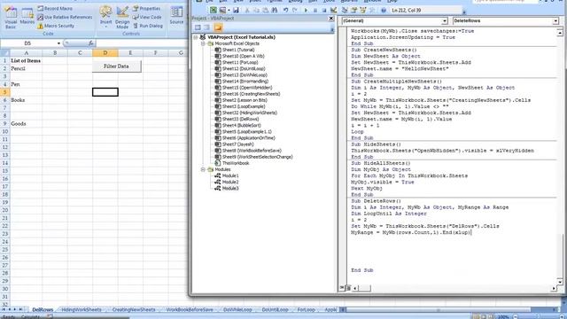The width and height of the screenshot is (567, 319).
Task: Click the code window horizontal scroll left arrow
Action: [x=355, y=288]
